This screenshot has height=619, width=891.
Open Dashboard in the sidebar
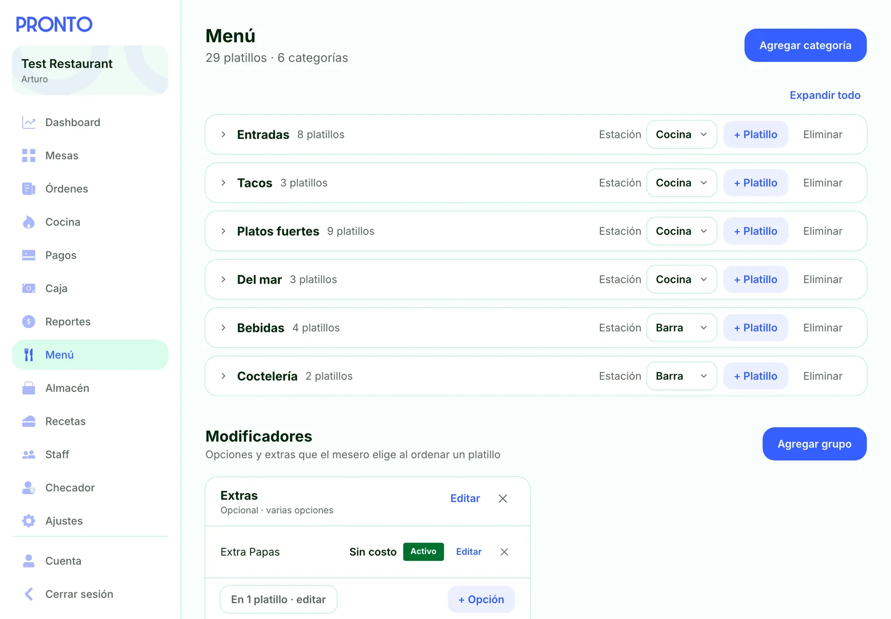tap(90, 122)
